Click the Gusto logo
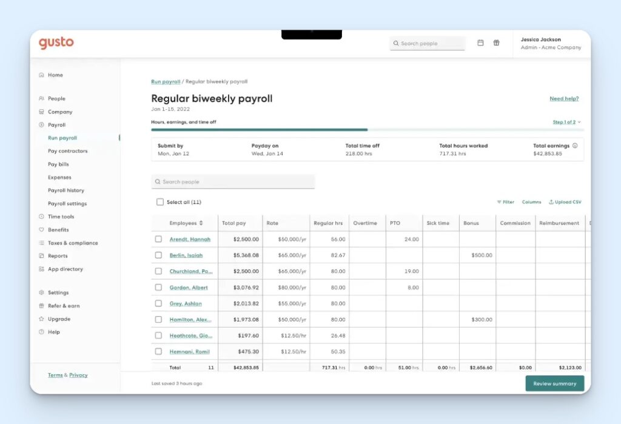 pos(56,43)
